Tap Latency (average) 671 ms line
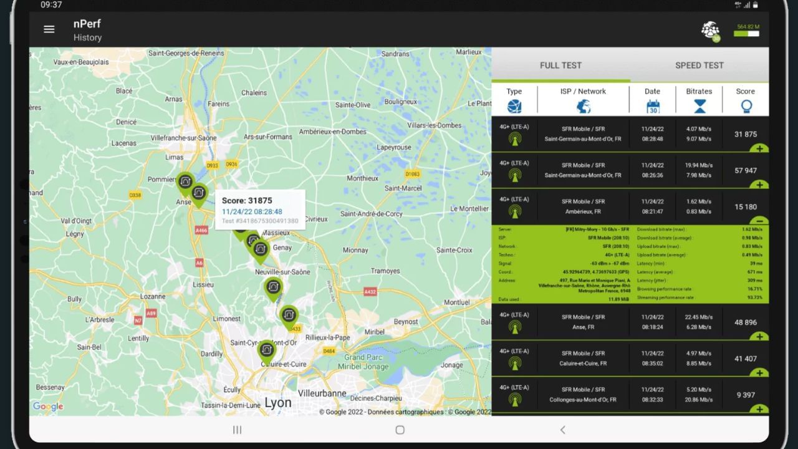This screenshot has width=798, height=449. (x=699, y=272)
